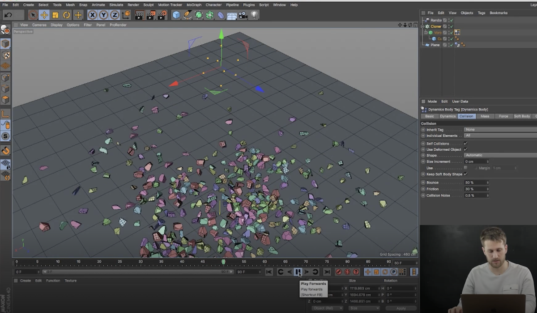Open the Camera object icon

[243, 15]
